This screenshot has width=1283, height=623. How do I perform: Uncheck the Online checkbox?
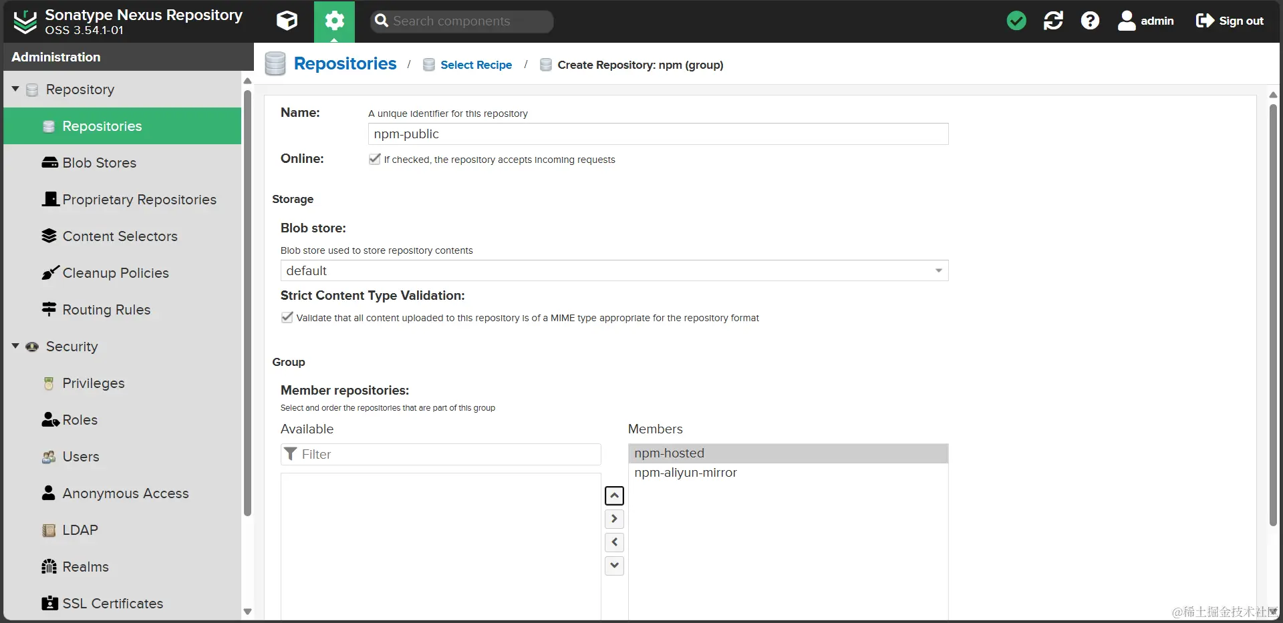[375, 159]
